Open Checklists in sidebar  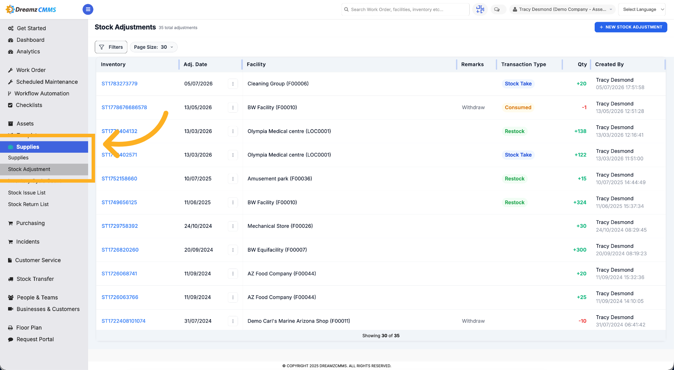tap(29, 105)
